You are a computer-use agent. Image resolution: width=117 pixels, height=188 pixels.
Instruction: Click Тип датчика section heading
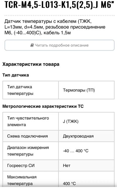[x=16, y=75]
